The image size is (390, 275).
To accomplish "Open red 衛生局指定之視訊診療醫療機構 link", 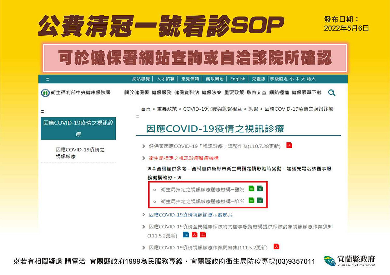I will 184,158.
